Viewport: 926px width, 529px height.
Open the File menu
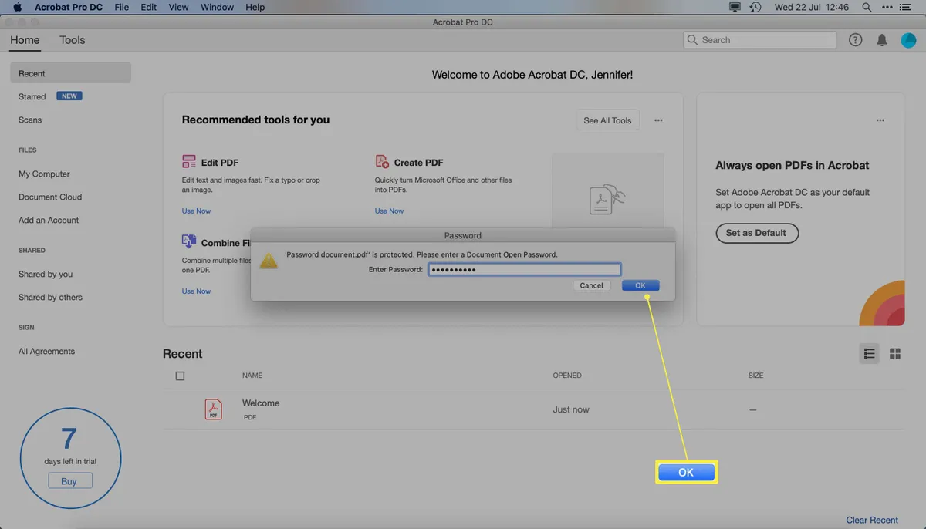click(121, 7)
